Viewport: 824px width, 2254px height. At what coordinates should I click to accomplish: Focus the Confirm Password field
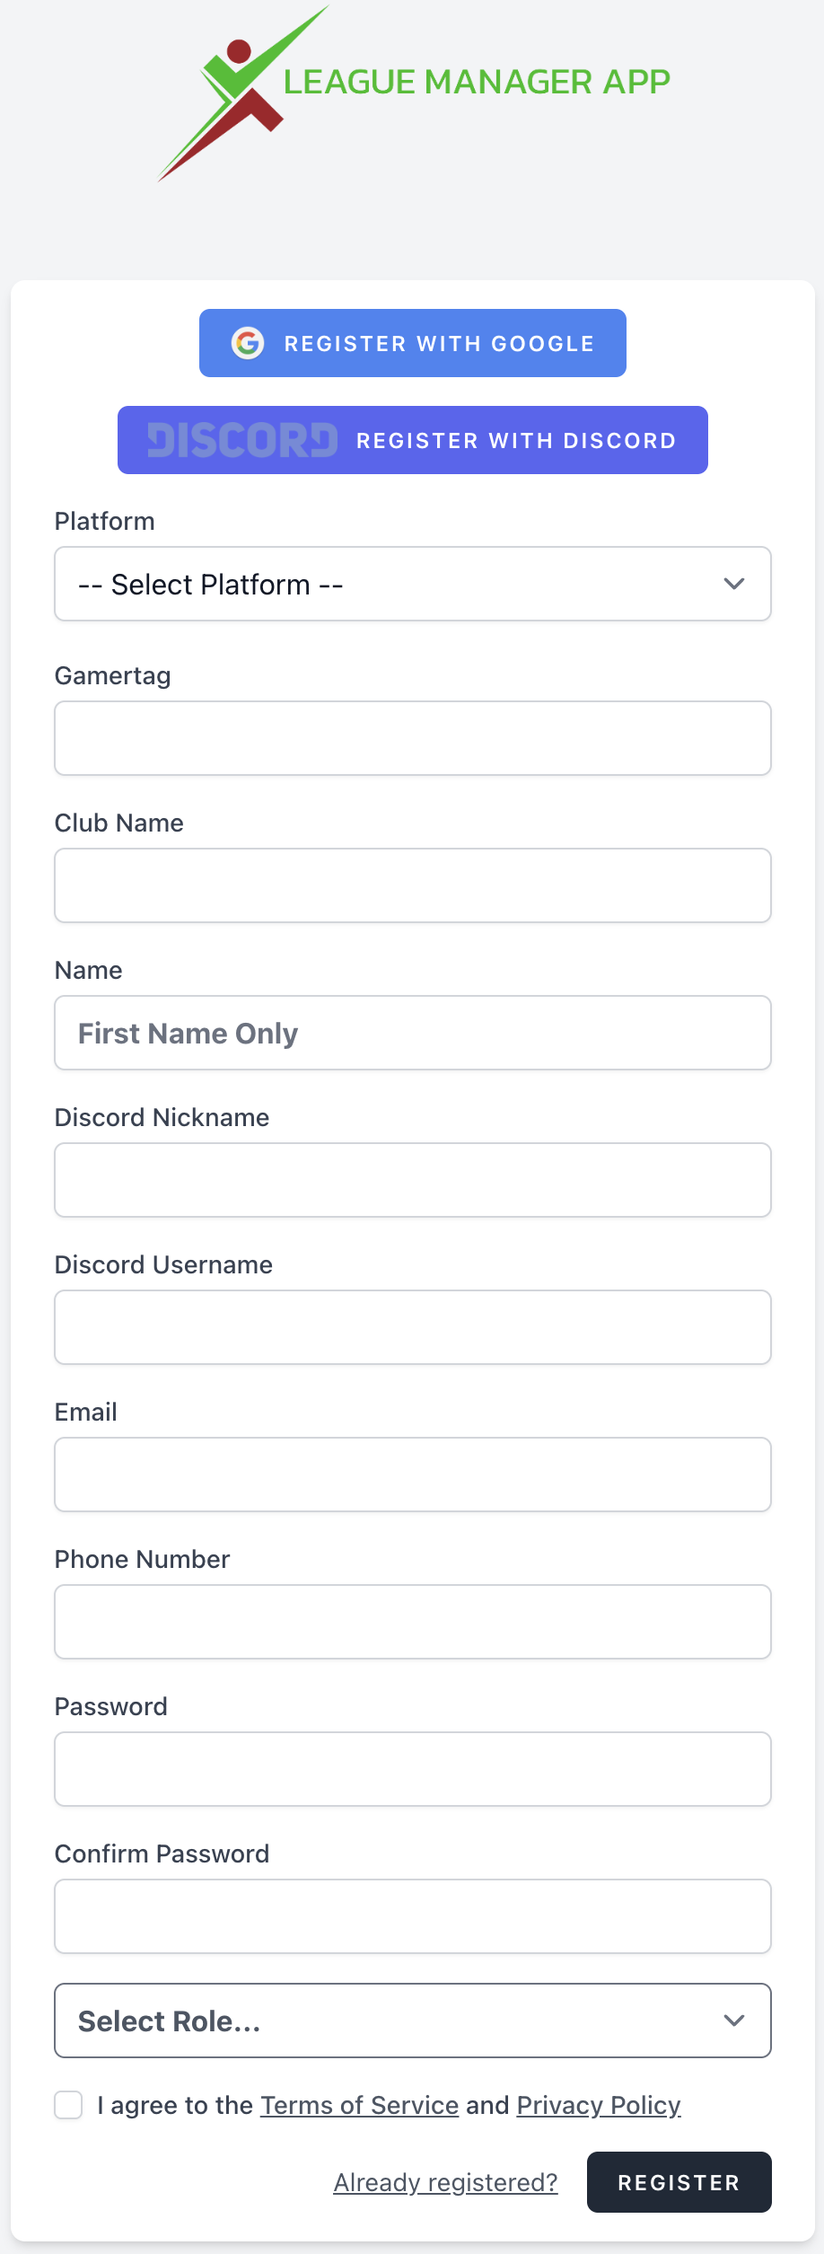[x=413, y=1916]
